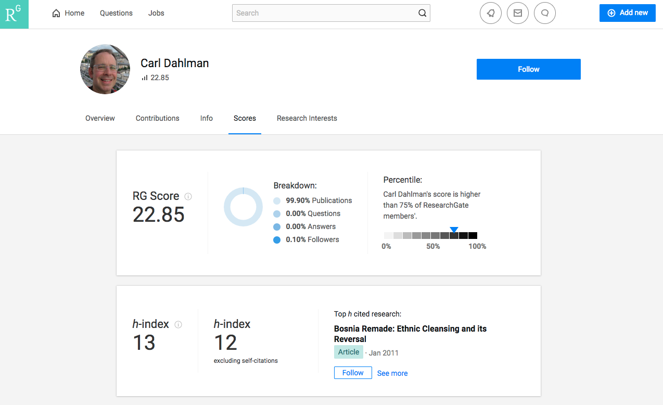Click Carl Dahlman's profile photo

coord(105,69)
